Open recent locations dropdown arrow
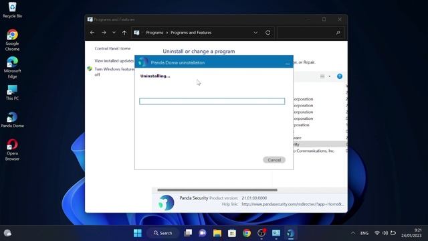The height and width of the screenshot is (241, 428). point(114,33)
